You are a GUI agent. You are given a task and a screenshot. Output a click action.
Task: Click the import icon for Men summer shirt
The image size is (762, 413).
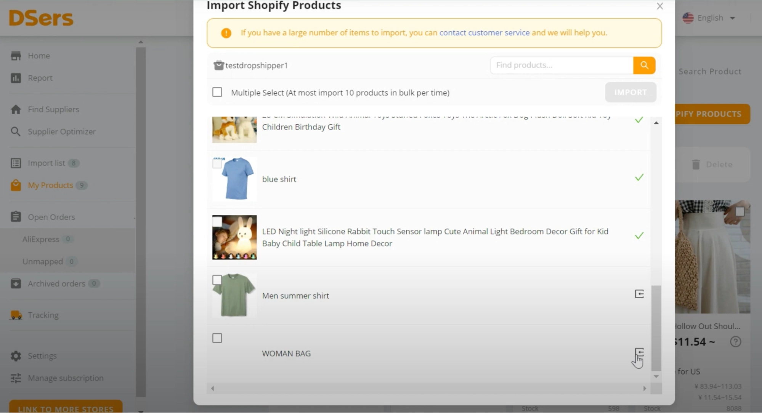[639, 294]
